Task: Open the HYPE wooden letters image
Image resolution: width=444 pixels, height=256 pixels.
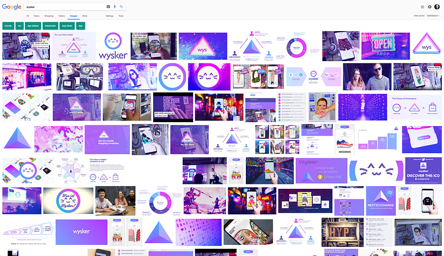Action: (342, 232)
